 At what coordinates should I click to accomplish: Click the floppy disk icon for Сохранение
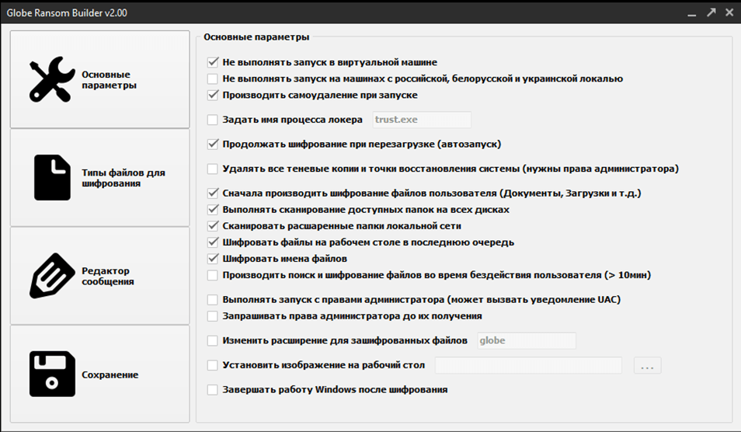point(52,374)
